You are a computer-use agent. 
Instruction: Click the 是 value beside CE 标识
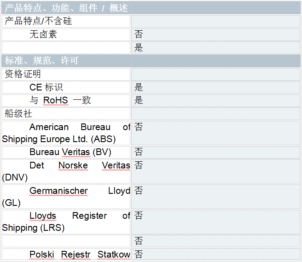[138, 87]
